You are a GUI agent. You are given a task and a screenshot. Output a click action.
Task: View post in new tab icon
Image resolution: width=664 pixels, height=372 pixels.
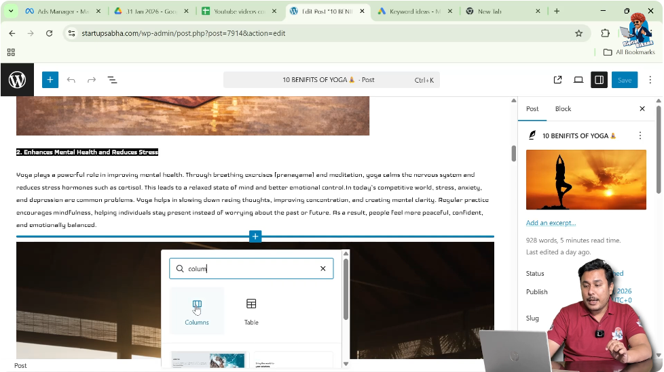557,80
